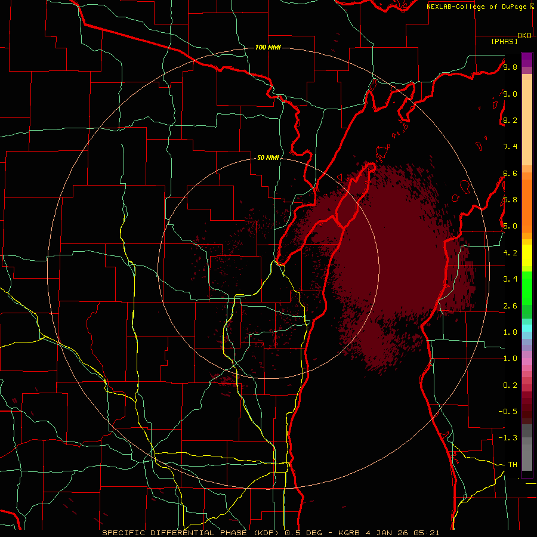The height and width of the screenshot is (537, 537).
Task: Pick the orange color bar segment
Action: [x=527, y=206]
